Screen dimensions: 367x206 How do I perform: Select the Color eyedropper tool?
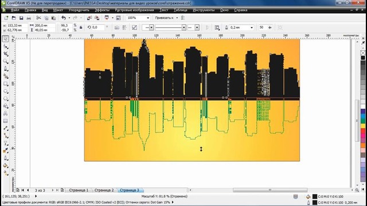coord(6,150)
